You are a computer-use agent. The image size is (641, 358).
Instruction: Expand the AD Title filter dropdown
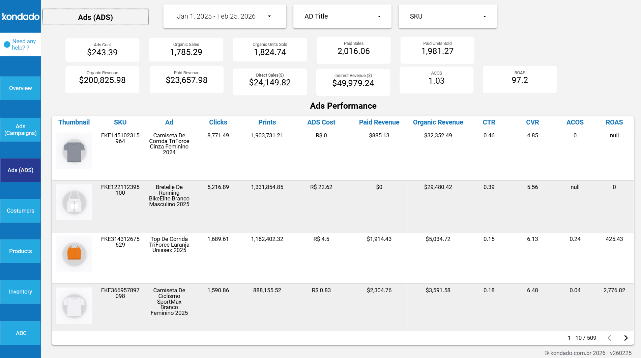[x=342, y=16]
